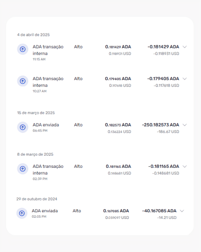Open the ADA transação interna at 10:27 AM

(x=48, y=82)
